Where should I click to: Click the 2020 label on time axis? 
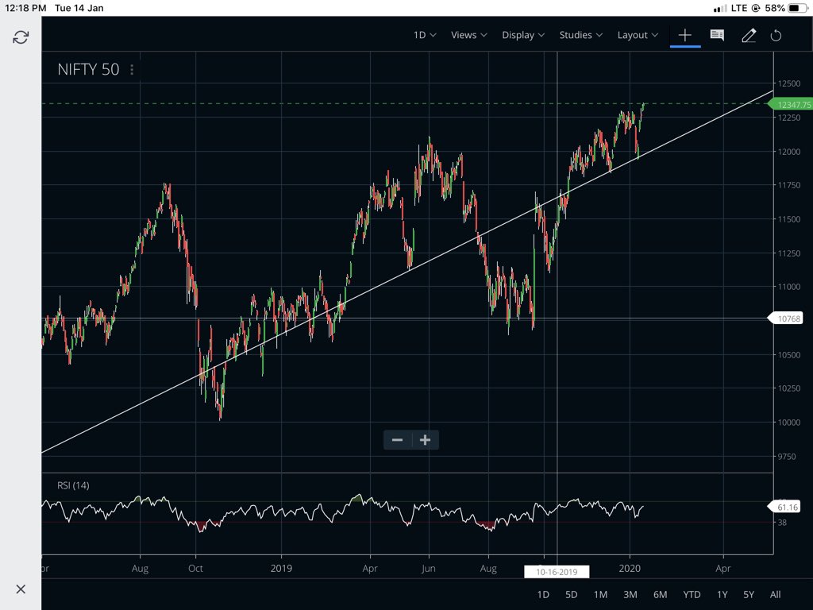[x=630, y=568]
